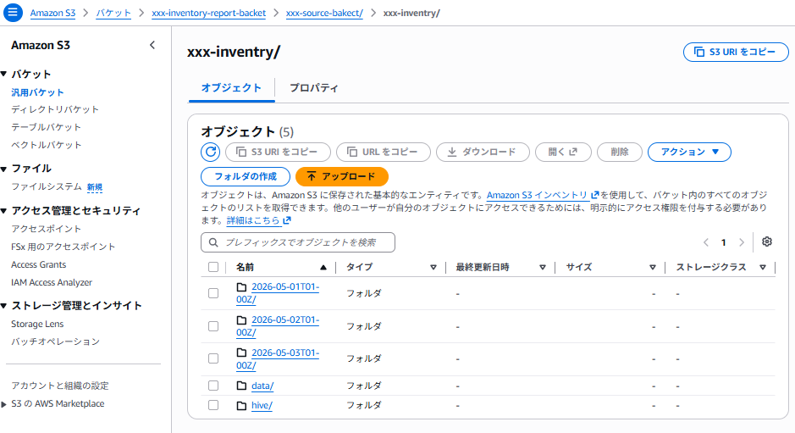Check the 2026-05-02T01-00Z/ row checkbox
Image resolution: width=795 pixels, height=433 pixels.
[213, 326]
